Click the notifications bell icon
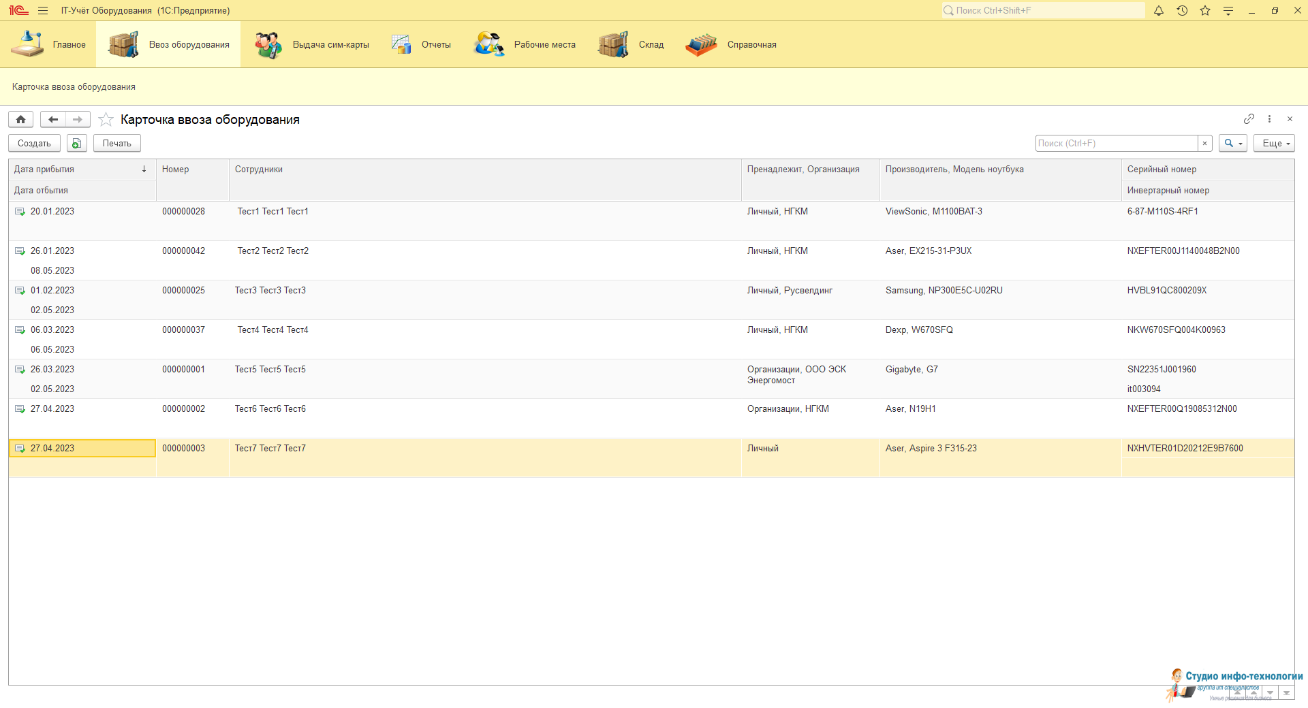The height and width of the screenshot is (708, 1308). pos(1158,11)
